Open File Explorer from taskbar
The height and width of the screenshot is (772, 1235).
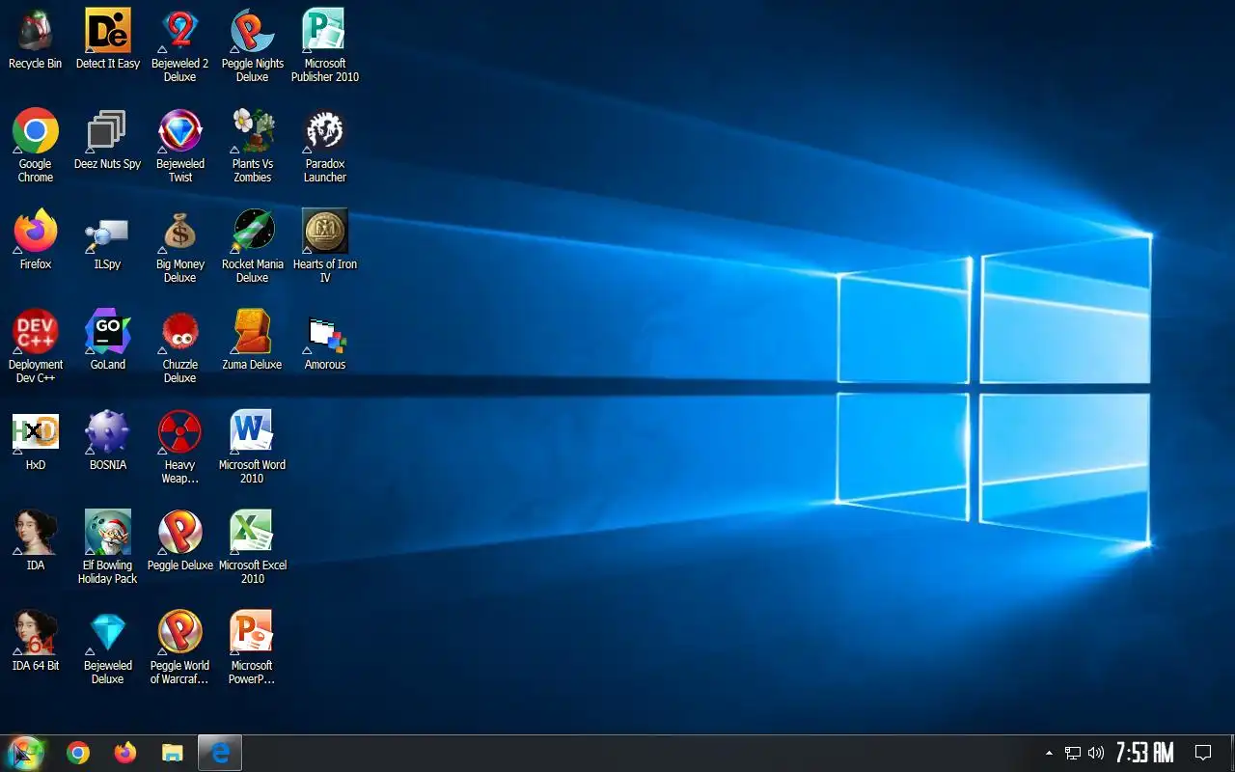click(x=173, y=754)
